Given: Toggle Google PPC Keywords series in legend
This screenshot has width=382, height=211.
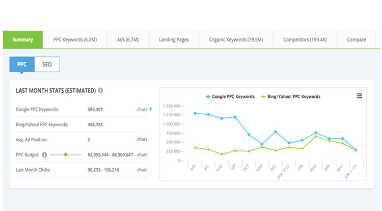Looking at the screenshot, I should pyautogui.click(x=229, y=96).
